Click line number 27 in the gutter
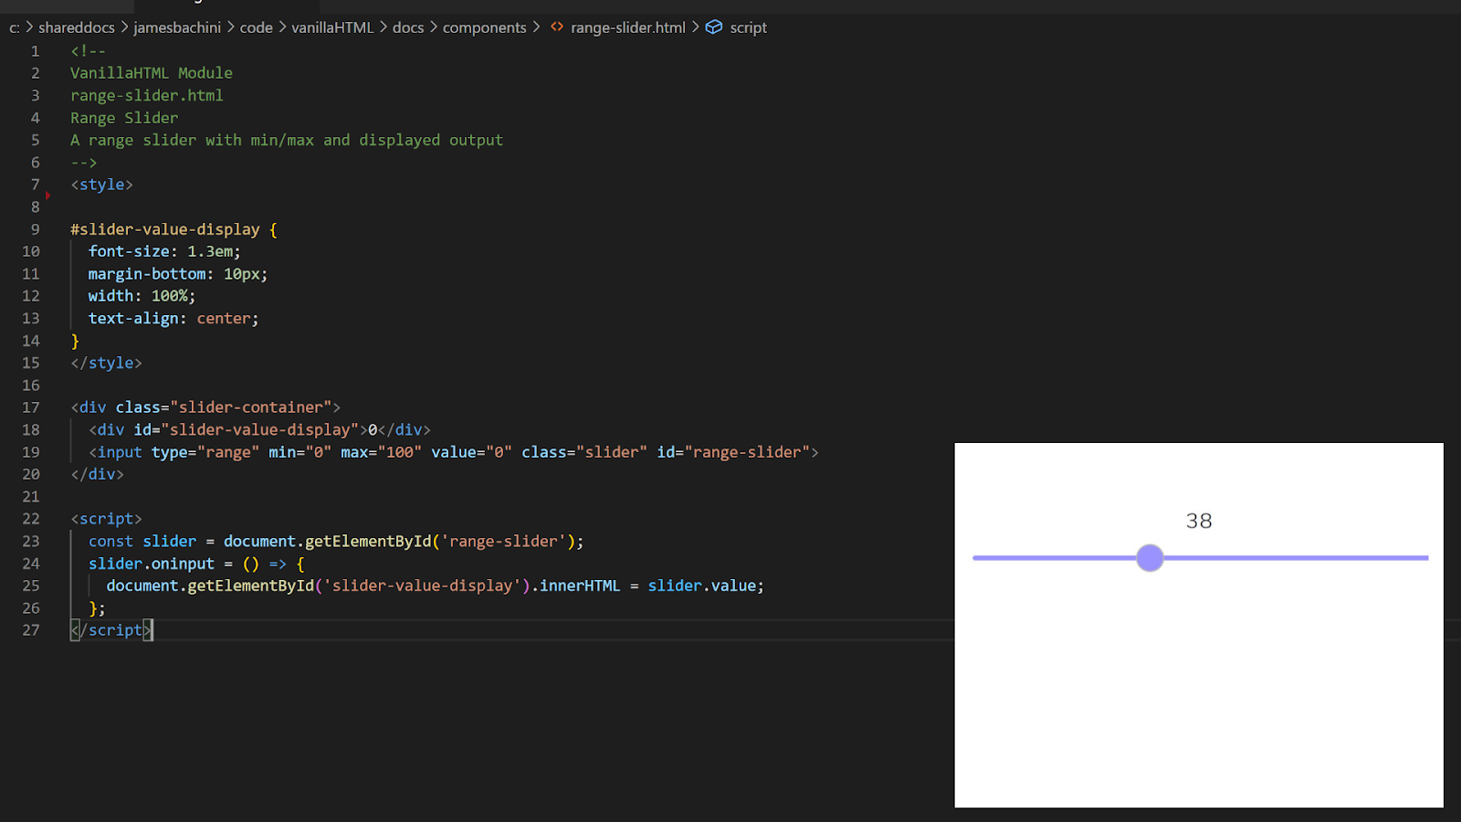The height and width of the screenshot is (822, 1461). (31, 630)
